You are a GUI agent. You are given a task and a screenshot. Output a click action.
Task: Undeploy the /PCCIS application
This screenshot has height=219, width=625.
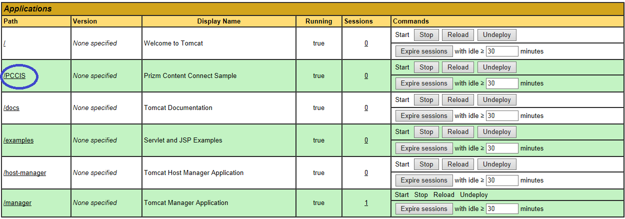point(496,67)
